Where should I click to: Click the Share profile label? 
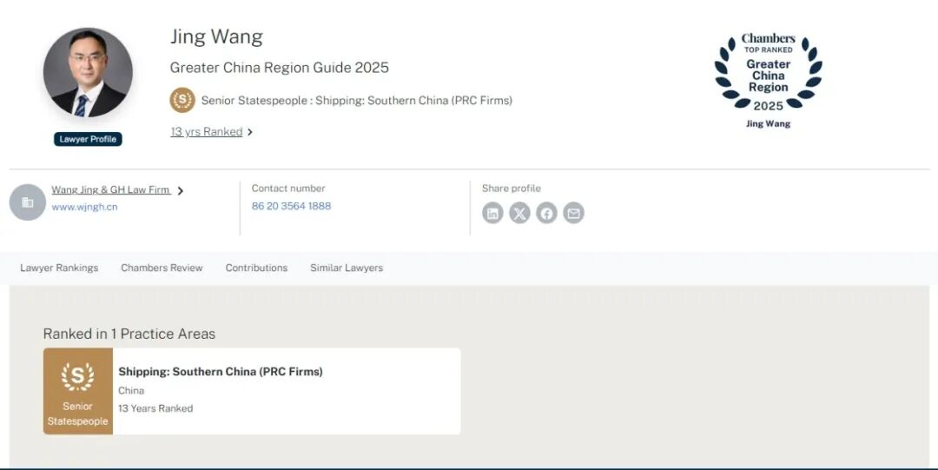click(x=512, y=188)
